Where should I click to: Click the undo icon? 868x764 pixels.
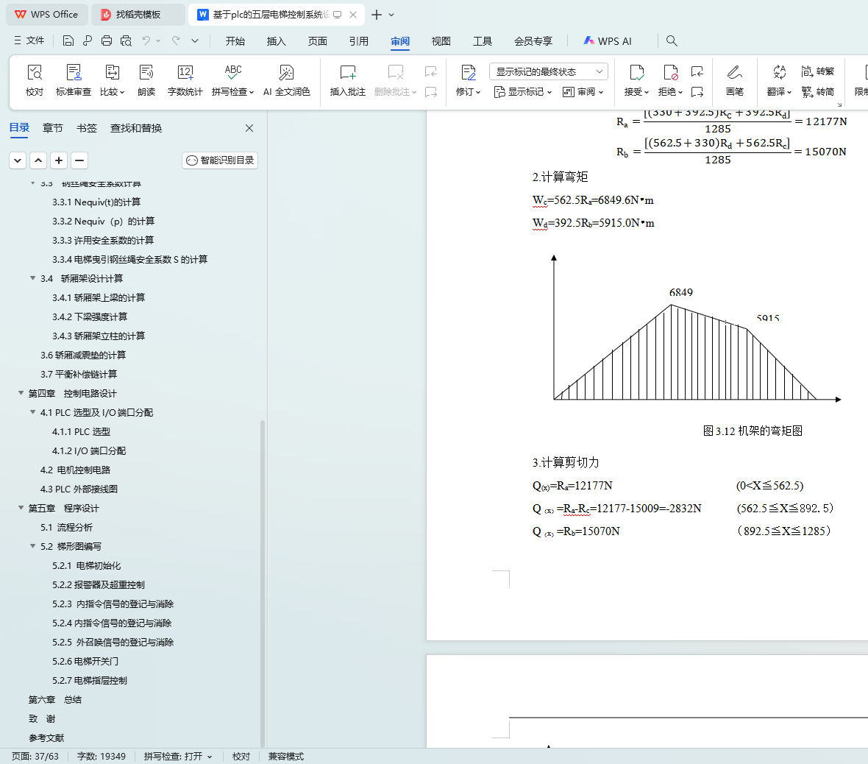tap(146, 40)
